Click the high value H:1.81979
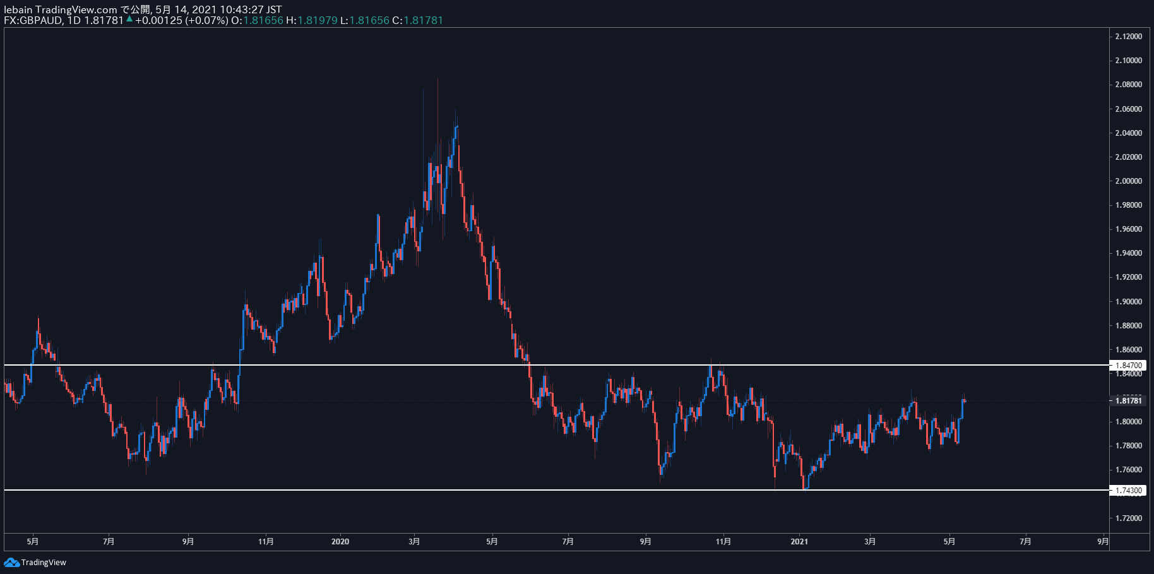Viewport: 1154px width, 574px height. pyautogui.click(x=312, y=20)
